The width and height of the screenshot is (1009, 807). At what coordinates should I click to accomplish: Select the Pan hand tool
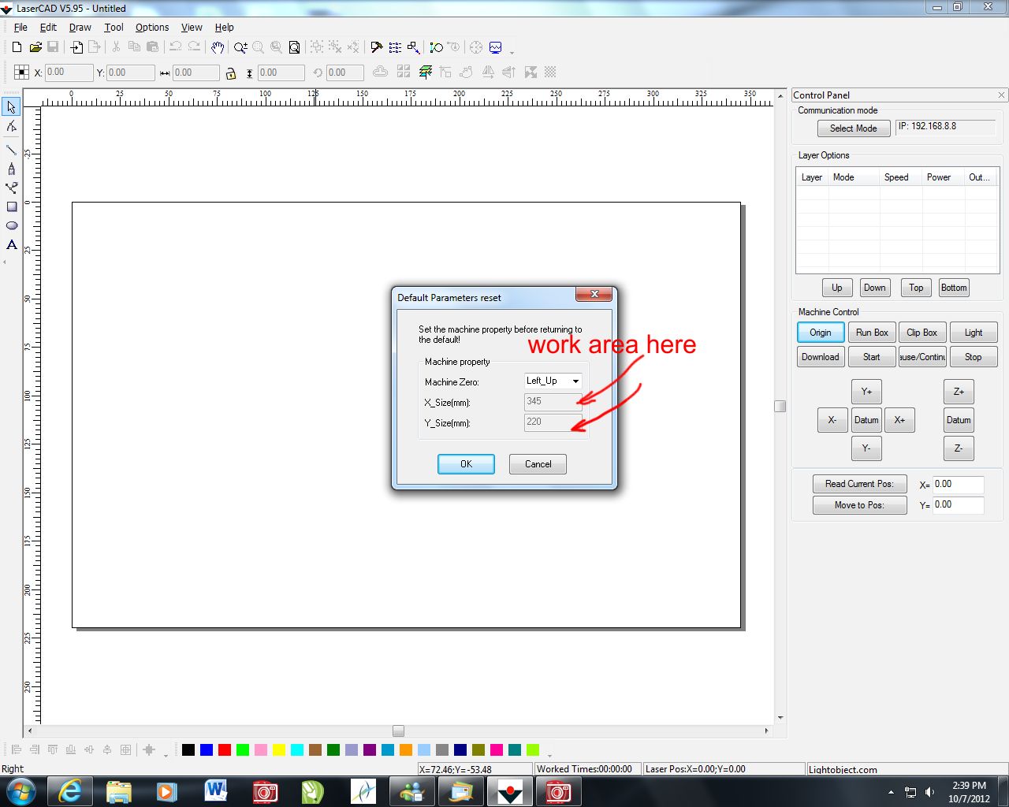pos(218,47)
